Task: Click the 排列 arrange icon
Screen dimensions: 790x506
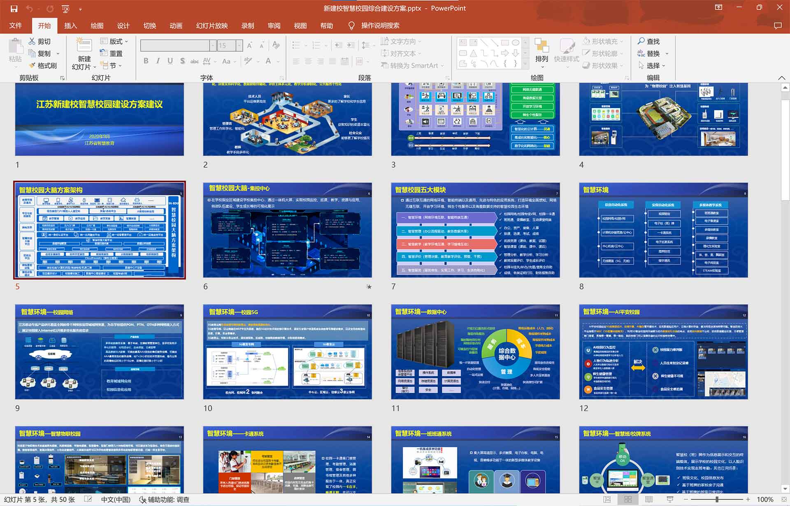Action: click(541, 46)
